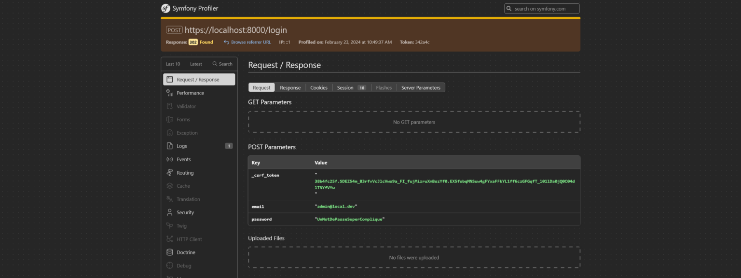View the Session tab with 10 items
The image size is (741, 278).
351,87
